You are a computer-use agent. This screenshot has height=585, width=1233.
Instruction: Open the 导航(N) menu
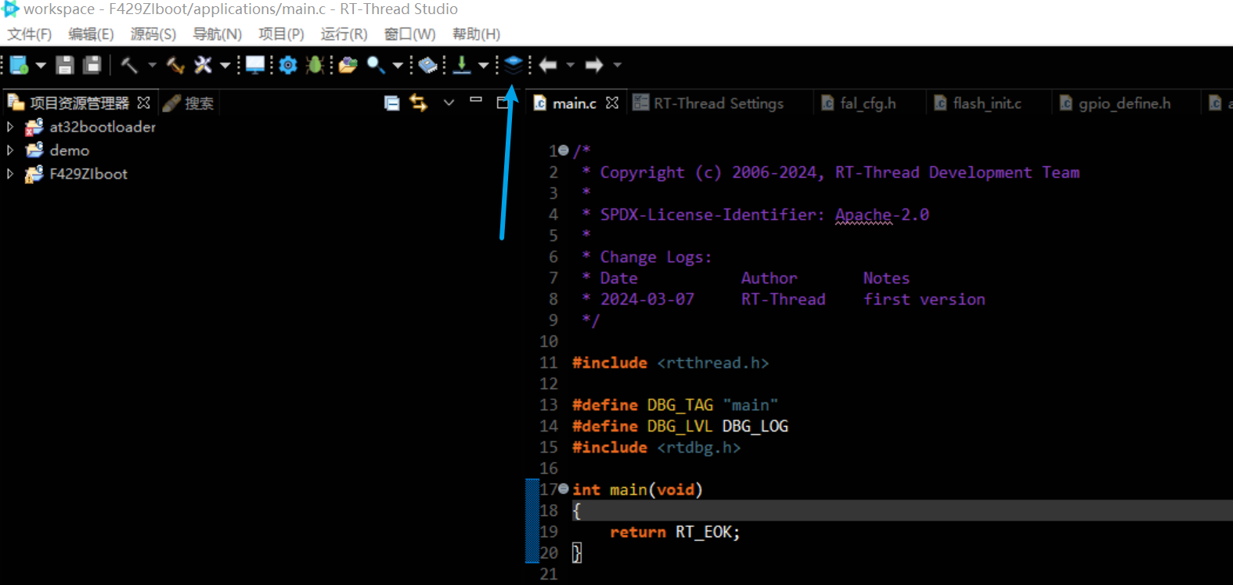click(218, 34)
